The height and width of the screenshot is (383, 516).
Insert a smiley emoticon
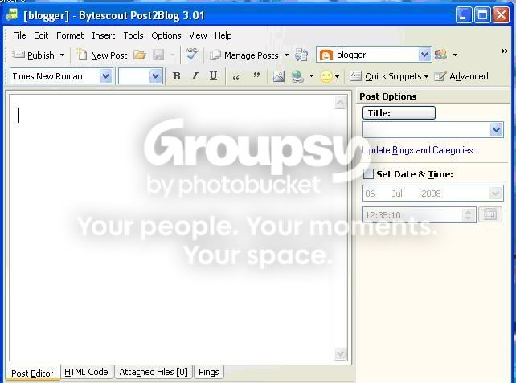326,76
